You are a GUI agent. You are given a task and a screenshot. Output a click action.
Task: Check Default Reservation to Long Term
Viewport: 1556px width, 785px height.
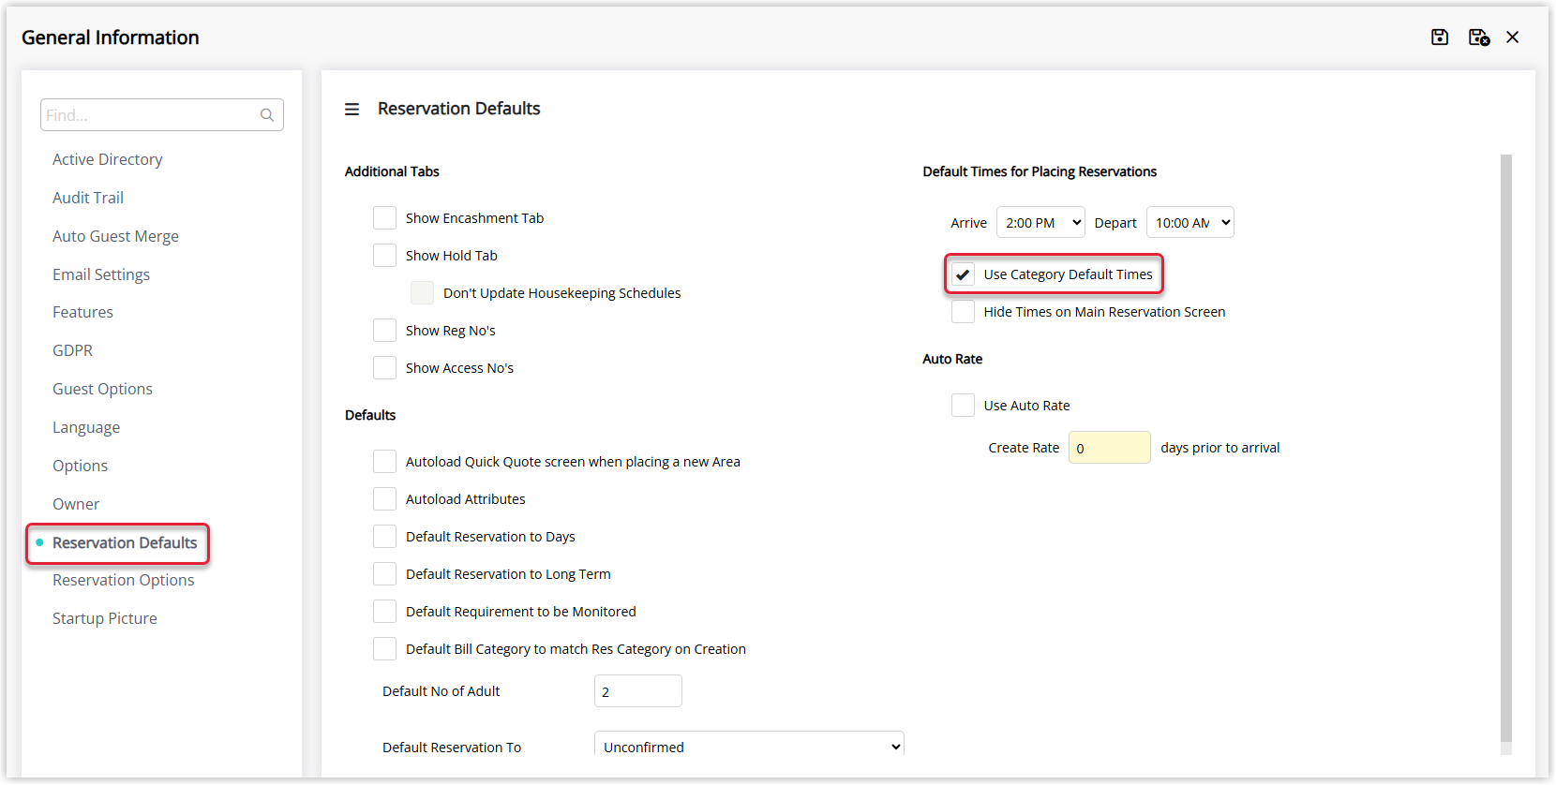pos(384,574)
